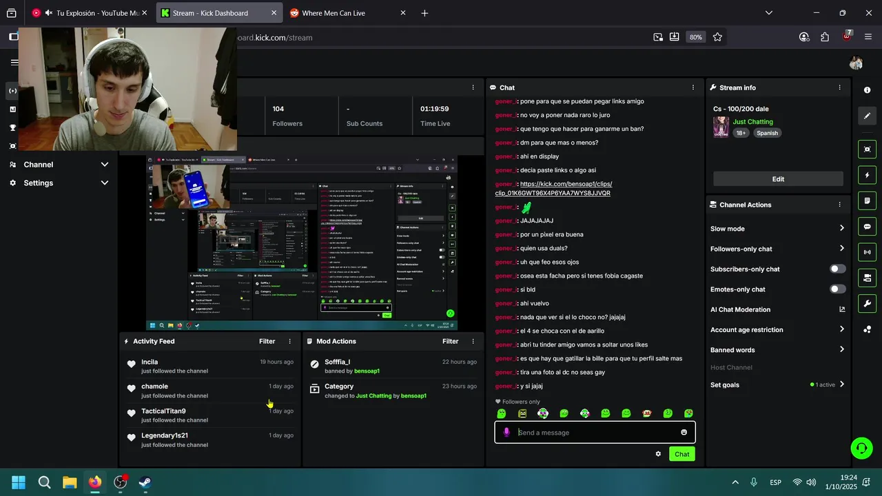Image resolution: width=882 pixels, height=496 pixels.
Task: Click the stream preview thumbnail
Action: coord(302,243)
